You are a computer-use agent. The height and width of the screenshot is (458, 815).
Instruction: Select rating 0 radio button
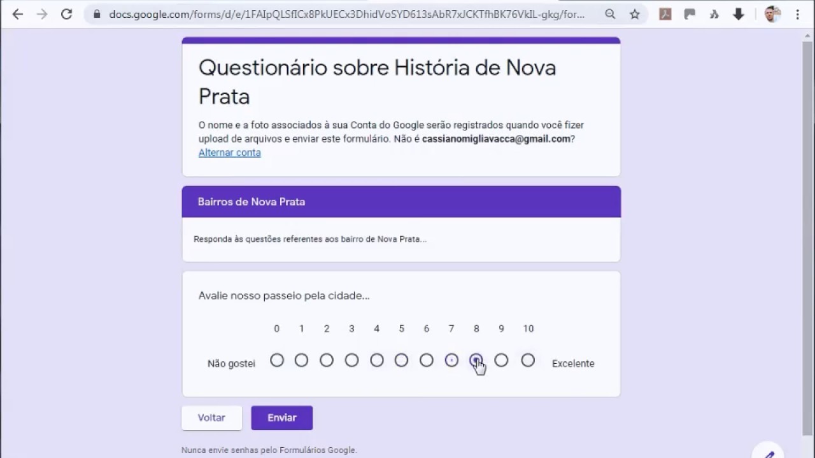276,361
